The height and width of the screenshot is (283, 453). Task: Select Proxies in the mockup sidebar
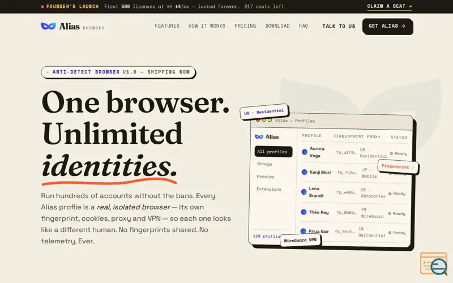pos(266,177)
